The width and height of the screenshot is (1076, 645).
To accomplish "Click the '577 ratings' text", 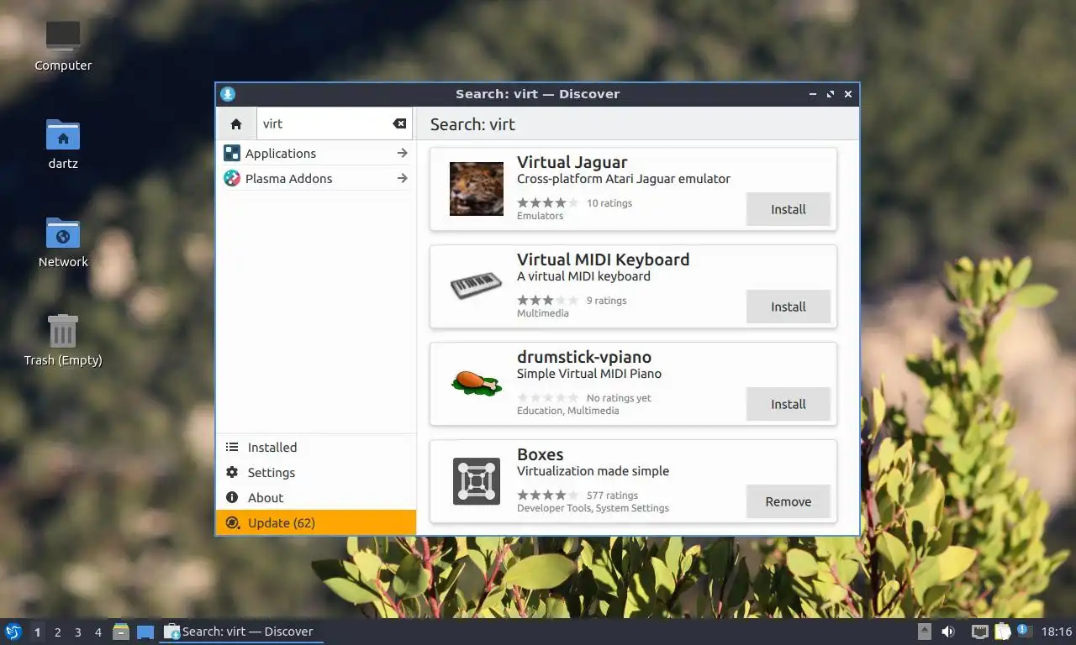I will [612, 496].
